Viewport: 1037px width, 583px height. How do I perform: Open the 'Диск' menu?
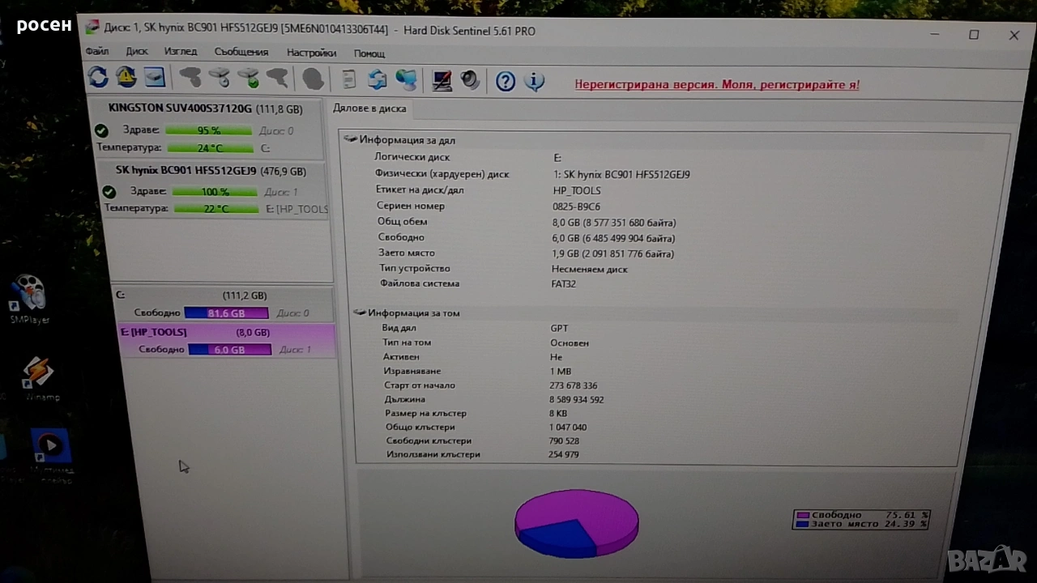tap(137, 51)
